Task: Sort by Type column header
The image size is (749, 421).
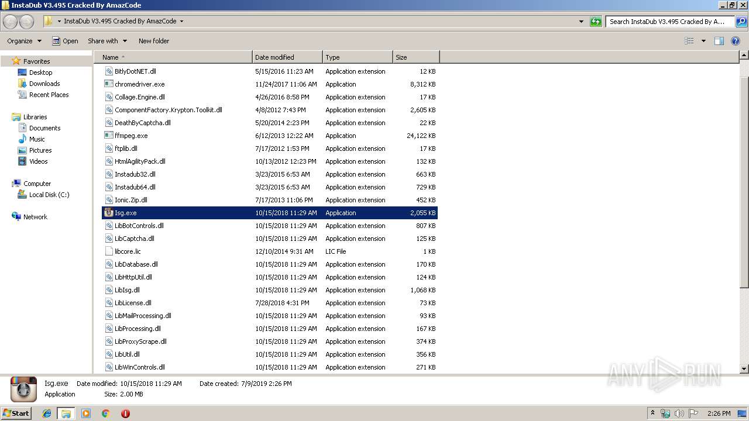Action: pyautogui.click(x=358, y=57)
